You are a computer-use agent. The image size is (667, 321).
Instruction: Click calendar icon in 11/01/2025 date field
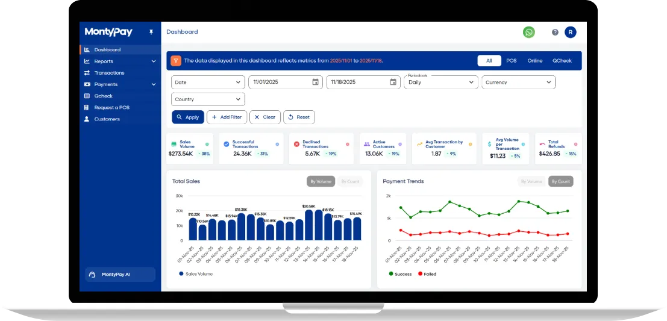[x=315, y=82]
